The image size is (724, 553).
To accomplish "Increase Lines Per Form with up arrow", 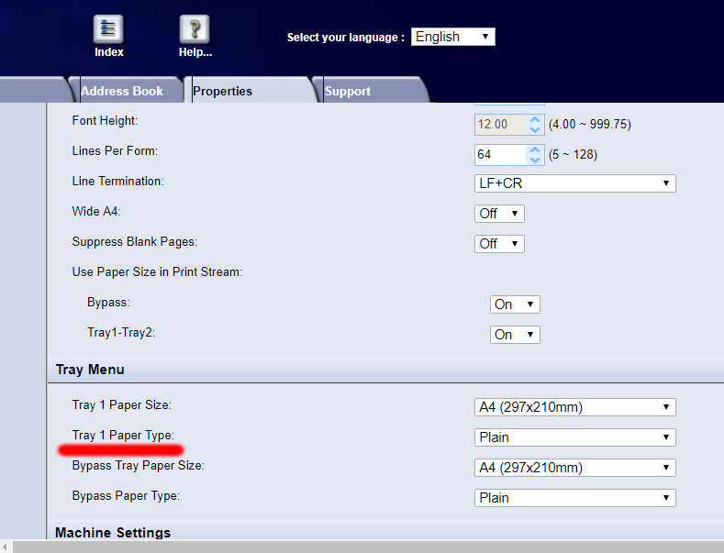I will (534, 149).
